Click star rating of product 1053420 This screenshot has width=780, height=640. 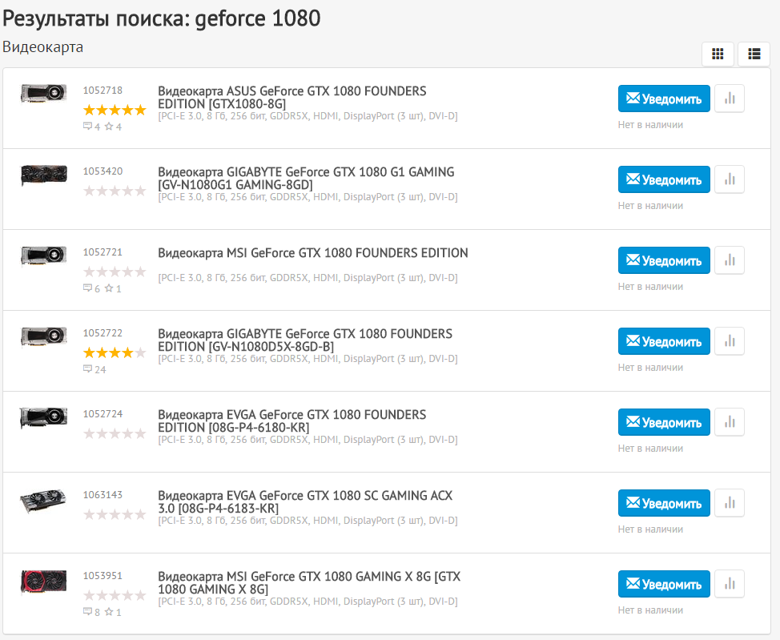point(115,191)
